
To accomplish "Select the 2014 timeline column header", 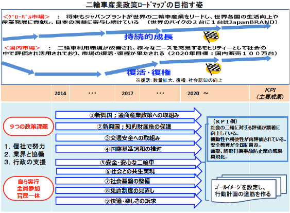I will (60, 93).
